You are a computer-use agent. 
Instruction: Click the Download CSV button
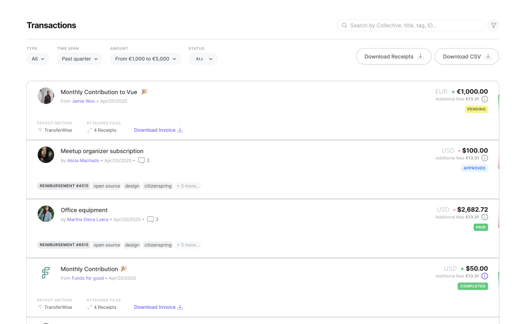[x=466, y=57]
